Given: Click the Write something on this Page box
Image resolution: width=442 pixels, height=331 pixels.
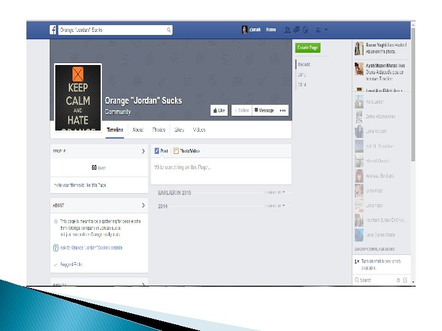Looking at the screenshot, I should tap(221, 171).
